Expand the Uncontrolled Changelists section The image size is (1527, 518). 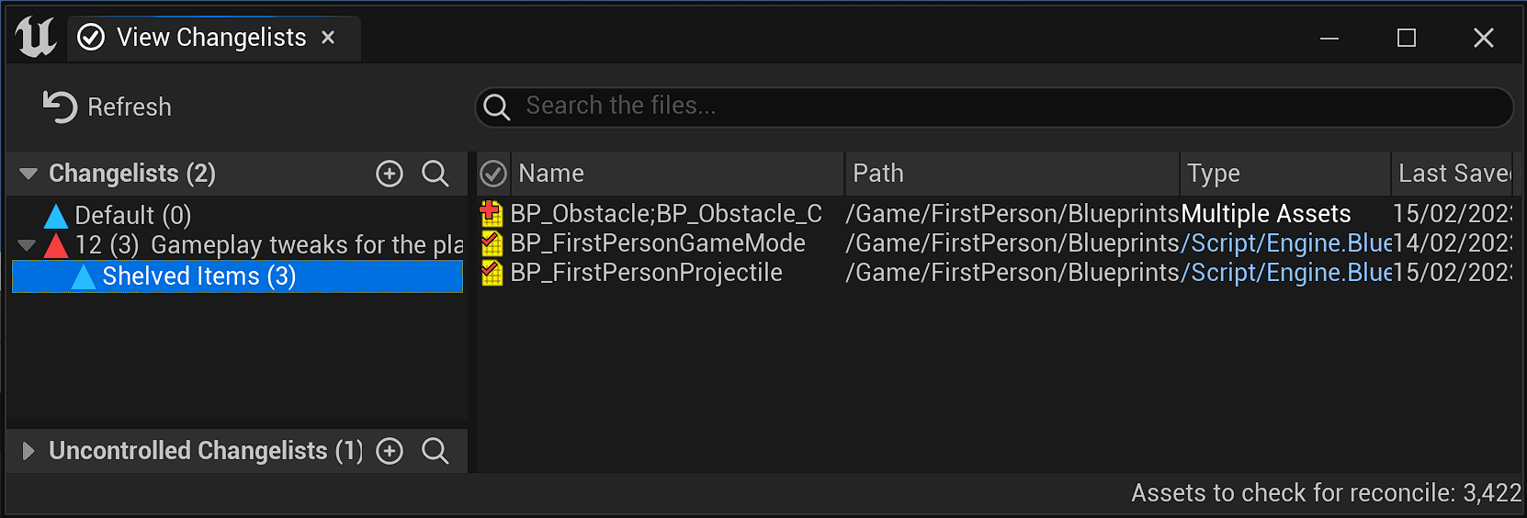[28, 451]
